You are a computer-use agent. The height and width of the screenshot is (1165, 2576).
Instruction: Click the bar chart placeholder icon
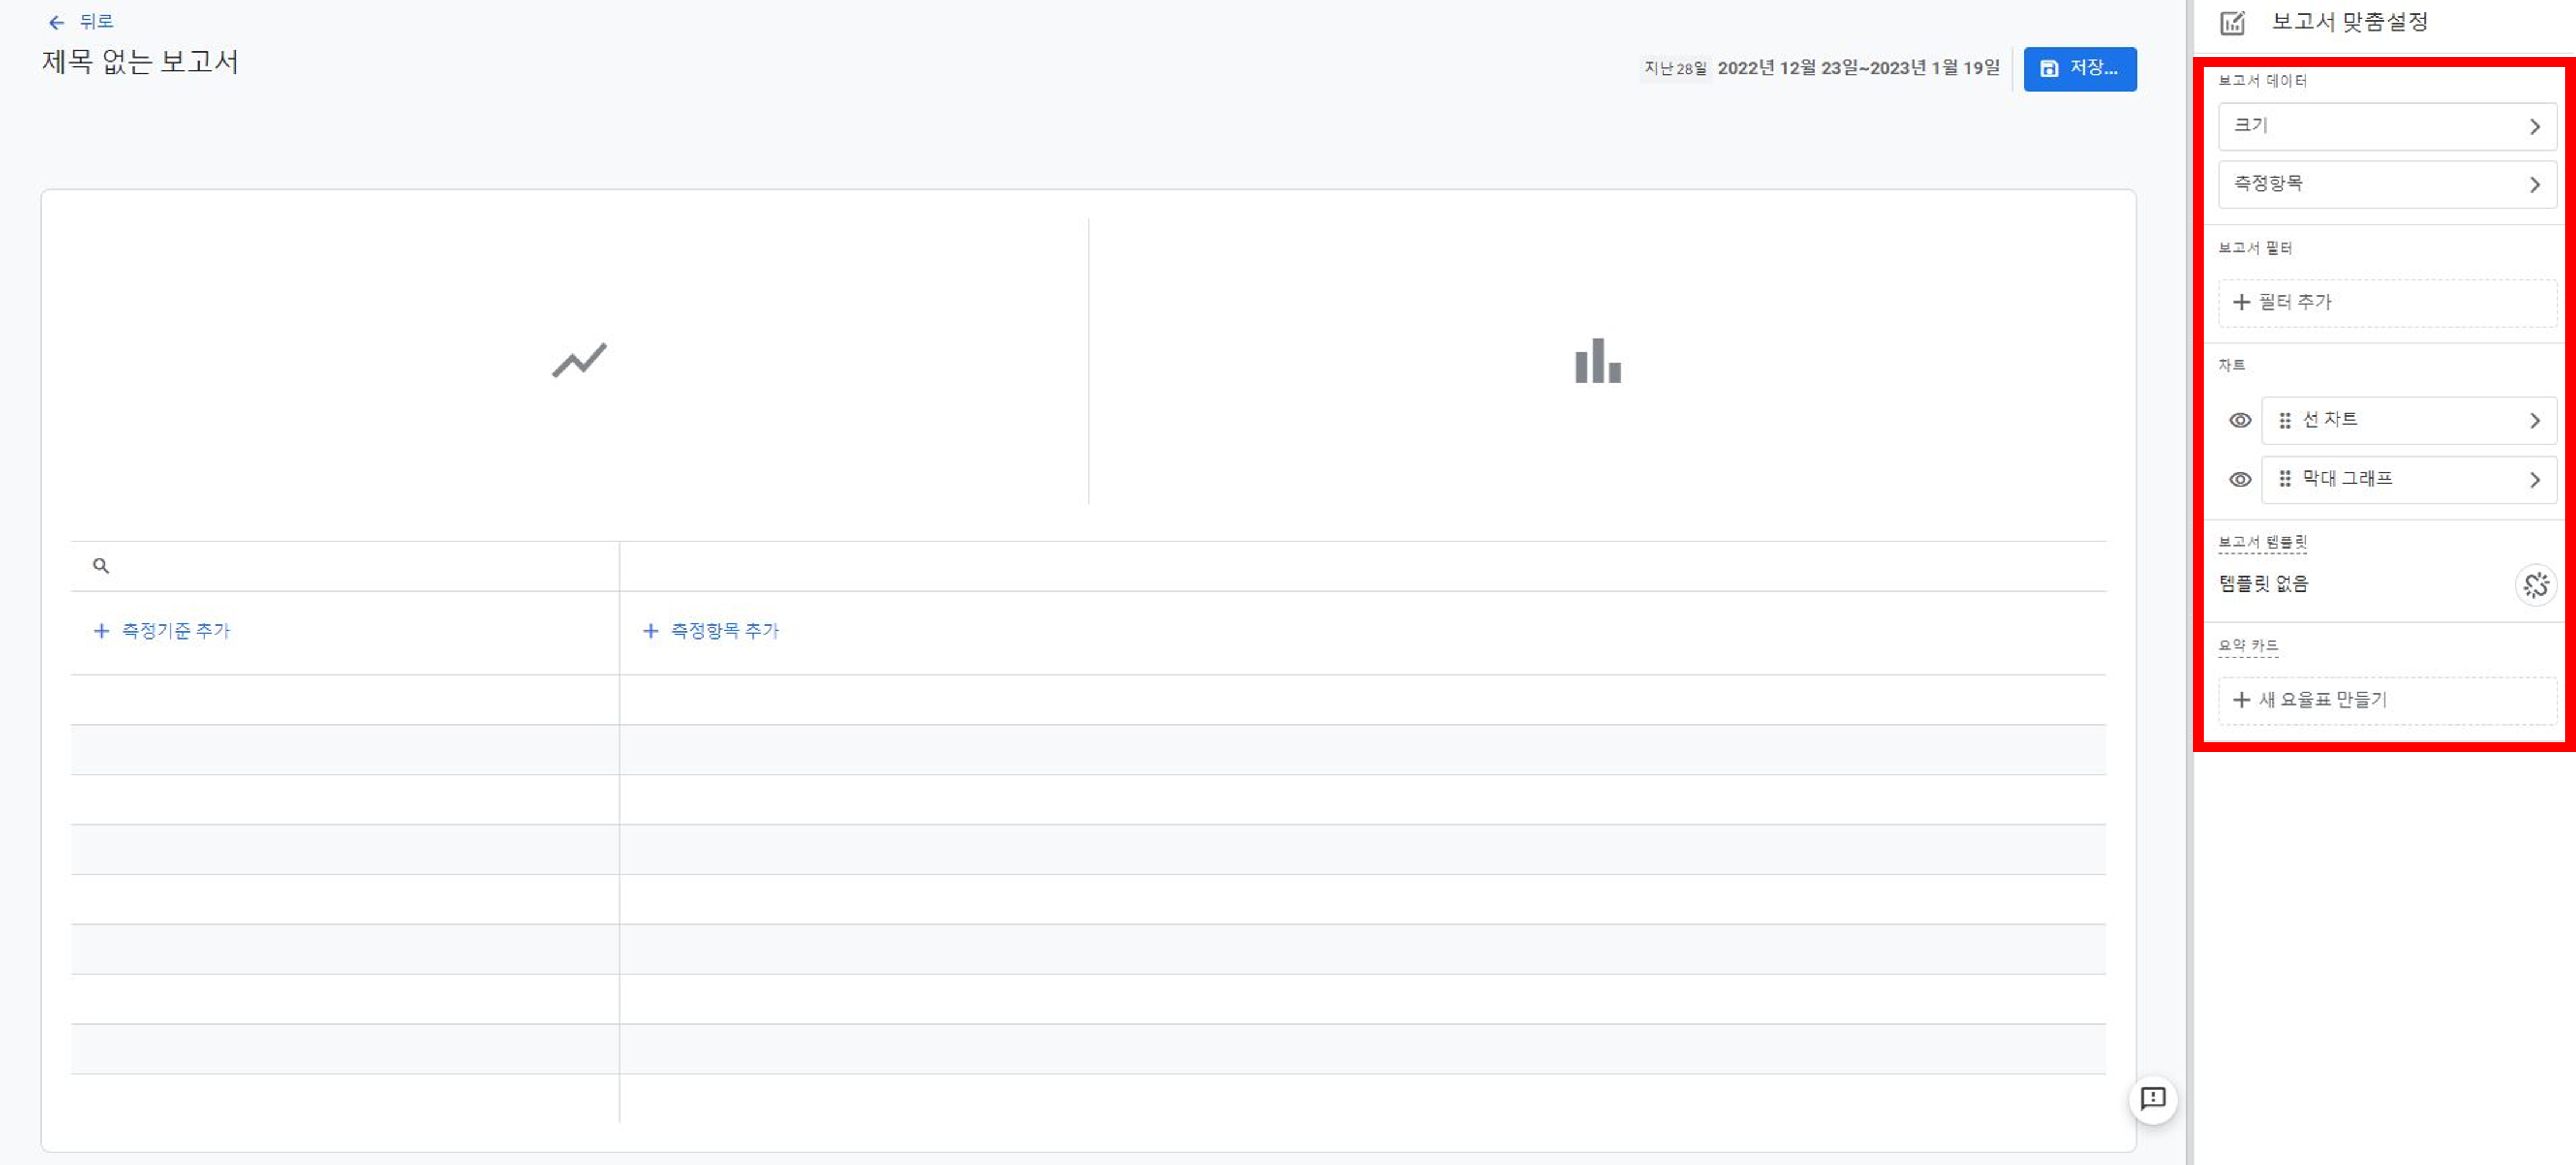point(1597,361)
